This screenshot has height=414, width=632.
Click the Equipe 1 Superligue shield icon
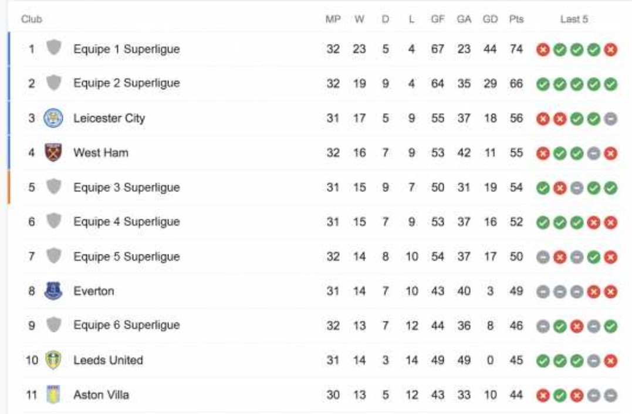(x=53, y=47)
